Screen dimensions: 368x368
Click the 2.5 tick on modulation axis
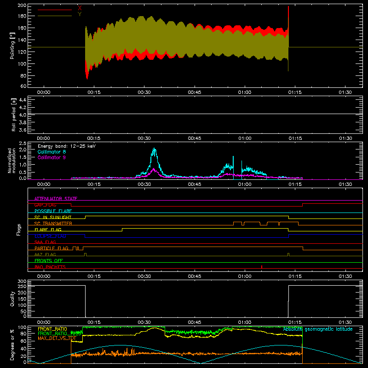(23, 144)
